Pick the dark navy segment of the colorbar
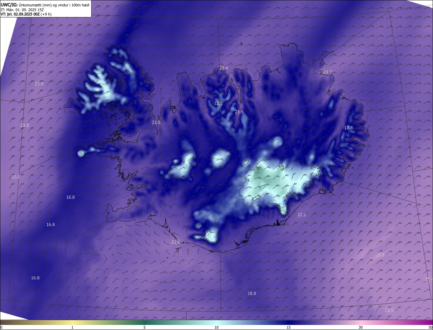Viewport: 433px width, 330px height. pyautogui.click(x=289, y=322)
